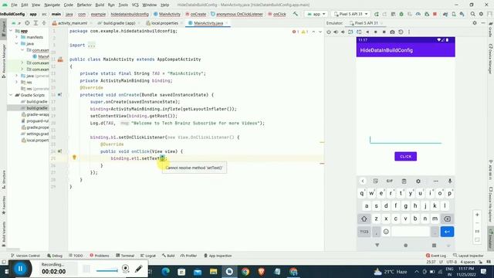
Task: Collapse the Gradle Scripts node
Action: pos(12,95)
